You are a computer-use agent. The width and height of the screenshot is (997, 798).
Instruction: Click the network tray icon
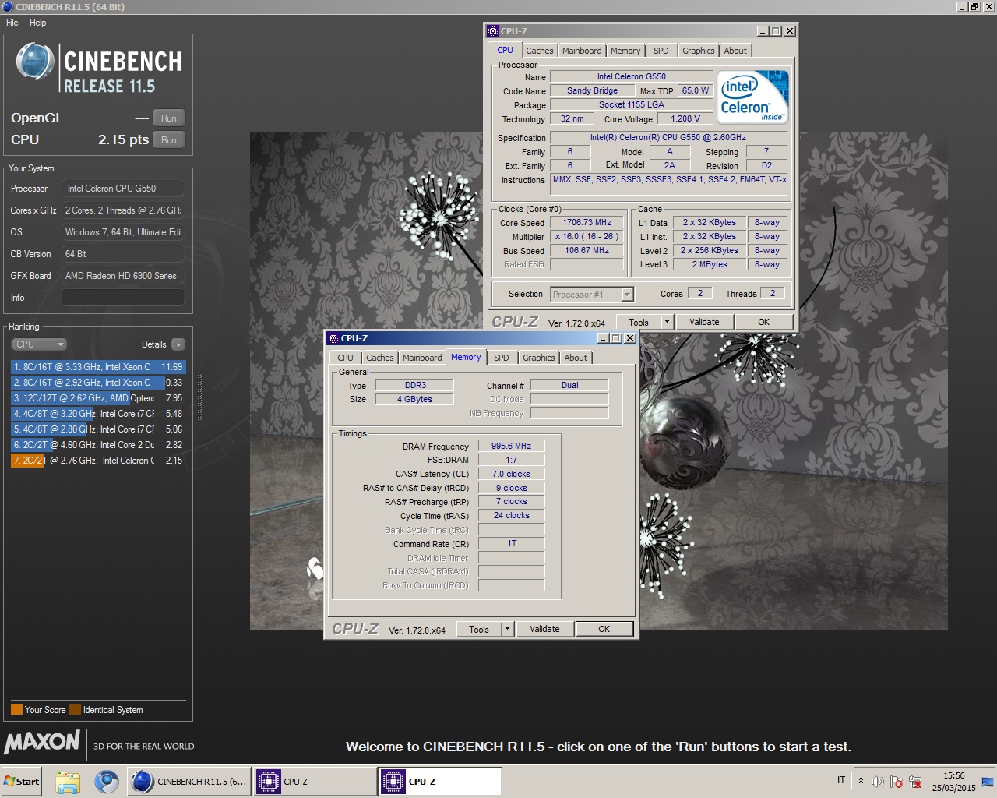click(x=915, y=782)
